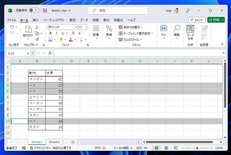Click the zoom out minus button
The width and height of the screenshot is (231, 155).
pos(183,148)
